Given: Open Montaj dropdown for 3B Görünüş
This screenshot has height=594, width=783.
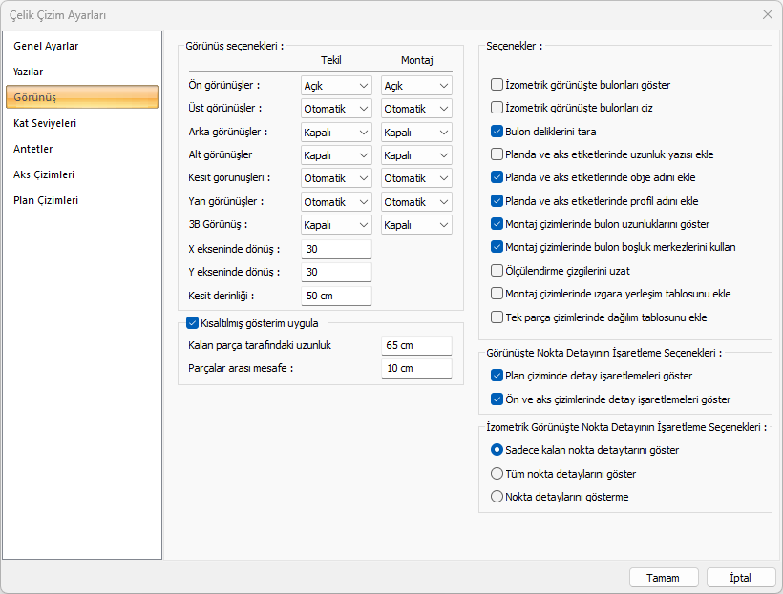Looking at the screenshot, I should (x=416, y=225).
